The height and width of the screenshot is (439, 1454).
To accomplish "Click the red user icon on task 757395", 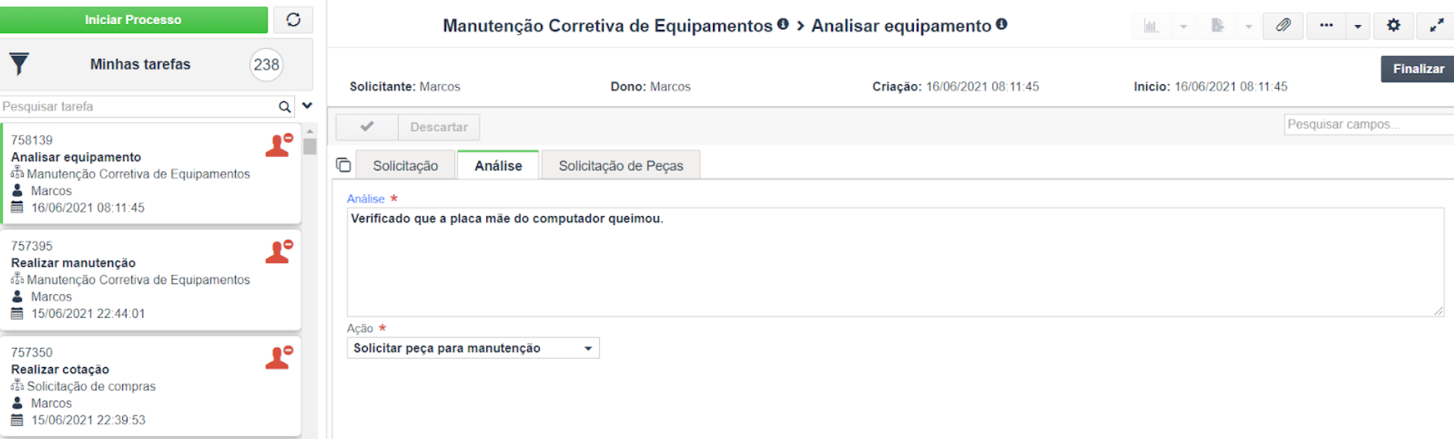I will click(278, 252).
